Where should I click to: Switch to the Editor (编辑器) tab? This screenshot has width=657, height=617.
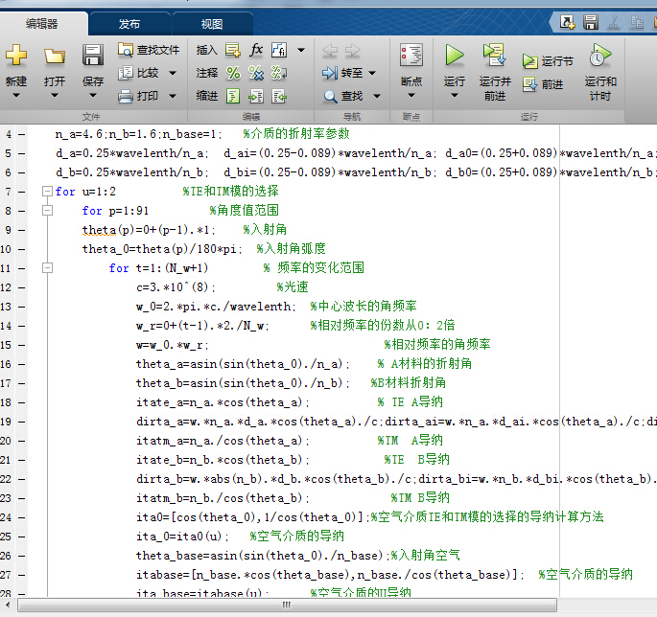pyautogui.click(x=41, y=24)
